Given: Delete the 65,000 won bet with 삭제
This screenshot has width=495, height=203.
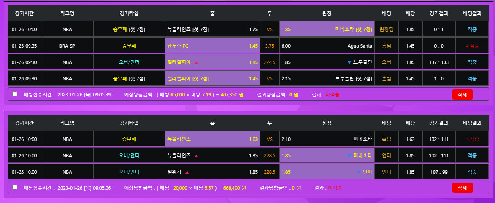Looking at the screenshot, I should pos(462,94).
